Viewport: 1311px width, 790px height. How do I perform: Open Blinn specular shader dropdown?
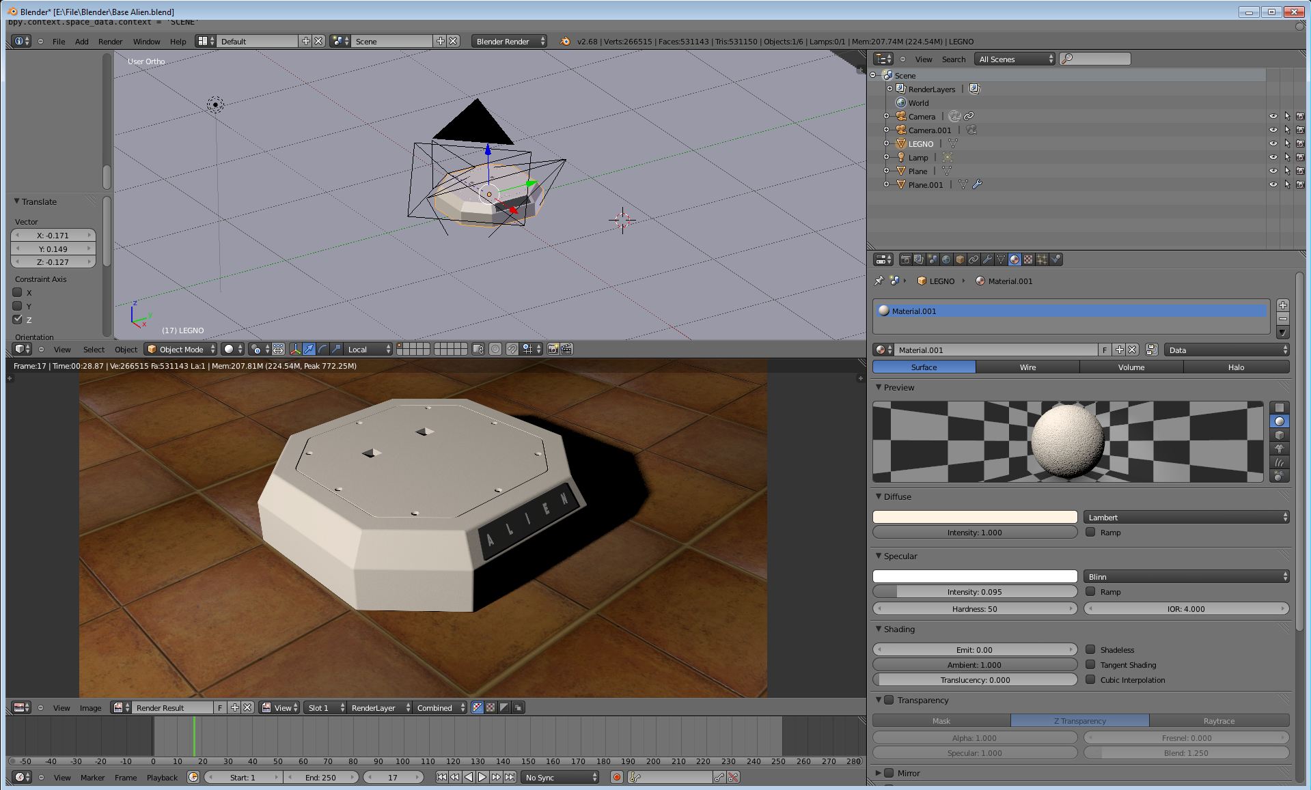tap(1187, 576)
